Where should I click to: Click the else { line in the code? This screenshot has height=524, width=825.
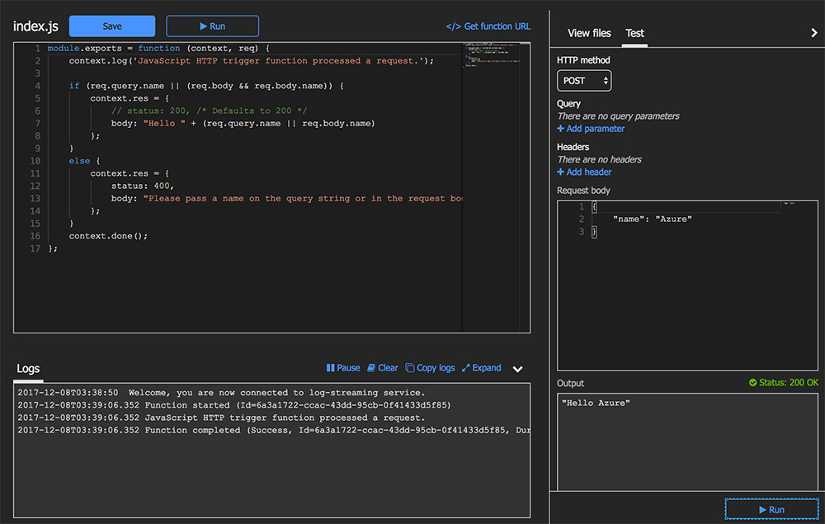(x=84, y=161)
